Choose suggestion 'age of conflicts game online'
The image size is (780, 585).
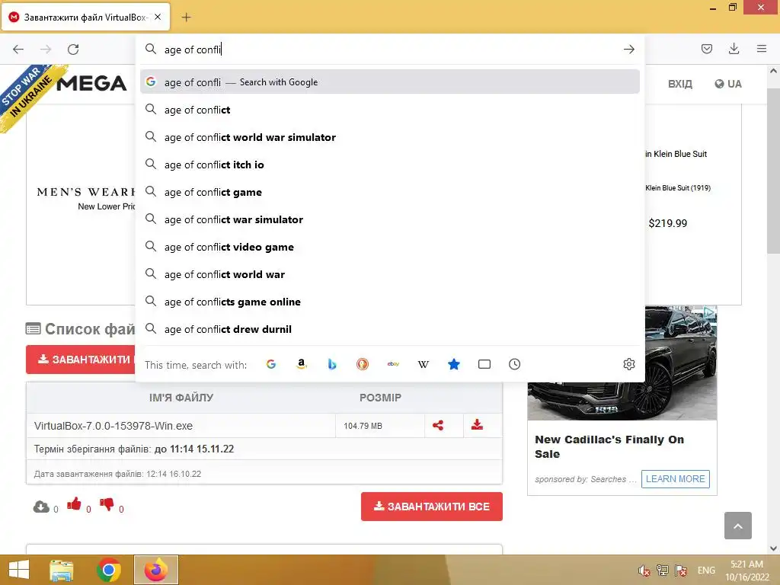(x=390, y=302)
